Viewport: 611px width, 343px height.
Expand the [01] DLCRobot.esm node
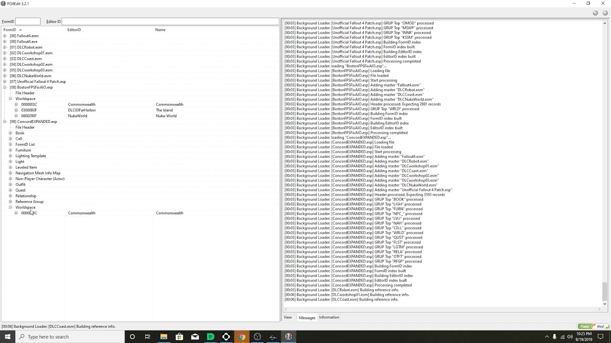tap(5, 47)
